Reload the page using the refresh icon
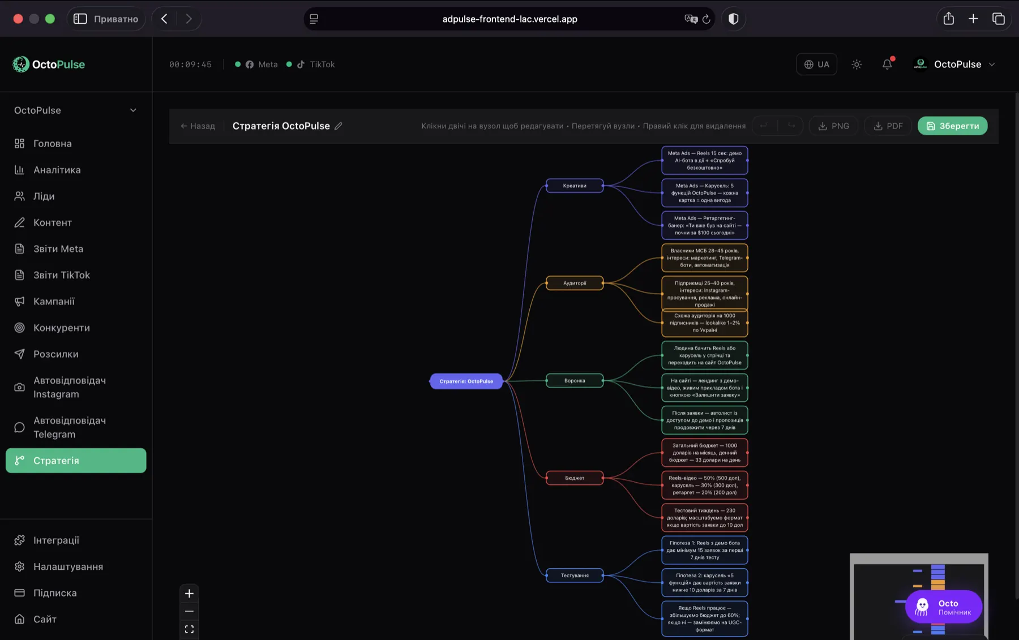 (707, 19)
